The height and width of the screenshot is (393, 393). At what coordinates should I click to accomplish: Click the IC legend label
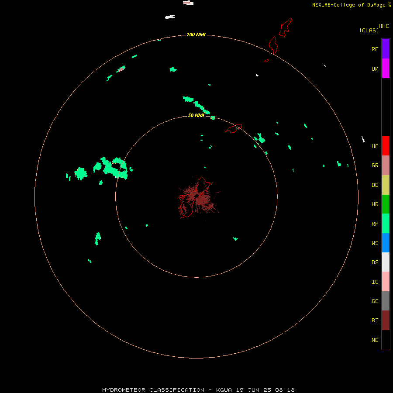(x=375, y=282)
